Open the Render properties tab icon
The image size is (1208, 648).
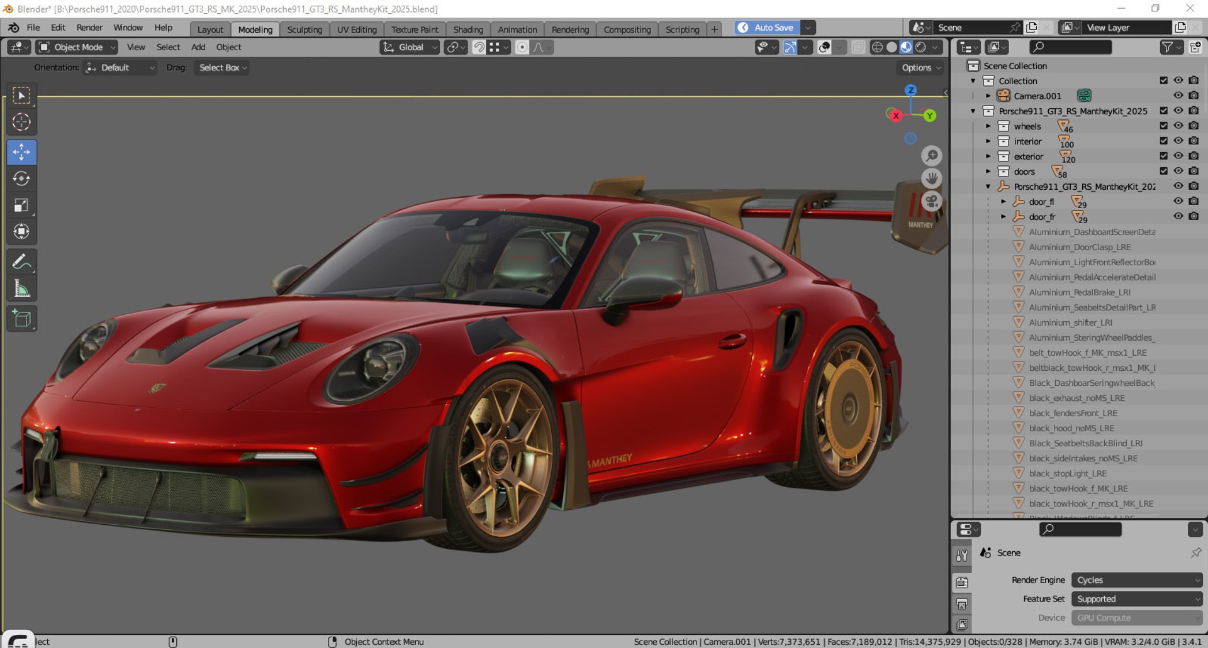click(962, 583)
